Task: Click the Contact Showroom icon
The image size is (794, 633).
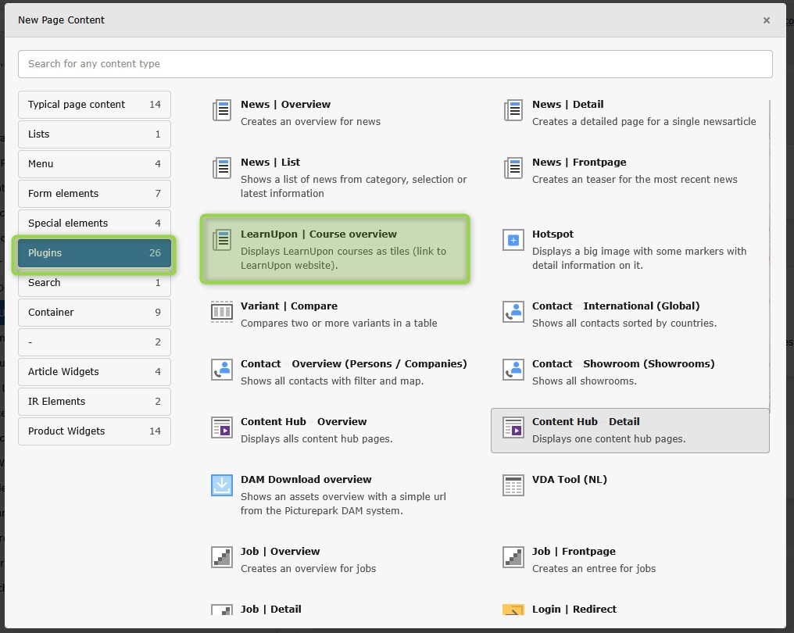Action: (513, 370)
